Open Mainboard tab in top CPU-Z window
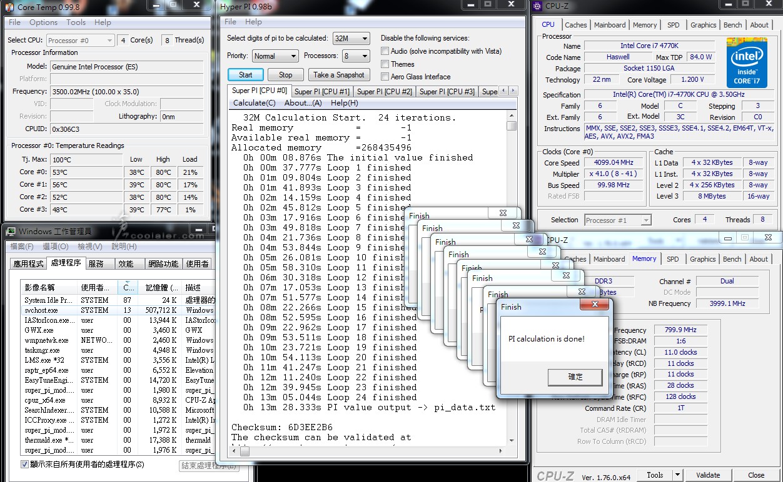The width and height of the screenshot is (783, 482). pos(610,25)
